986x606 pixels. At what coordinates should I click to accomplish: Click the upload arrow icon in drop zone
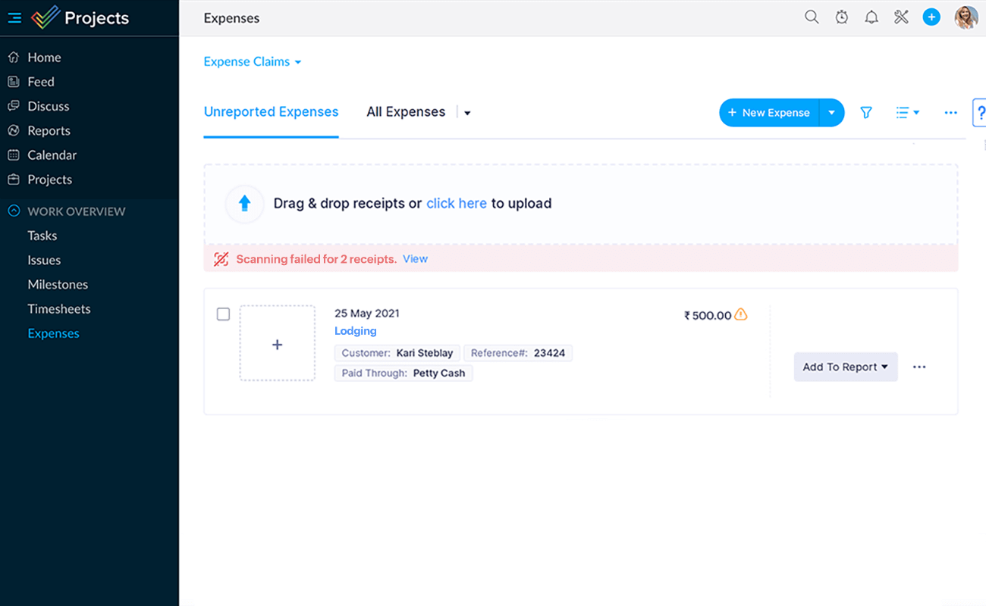coord(244,204)
